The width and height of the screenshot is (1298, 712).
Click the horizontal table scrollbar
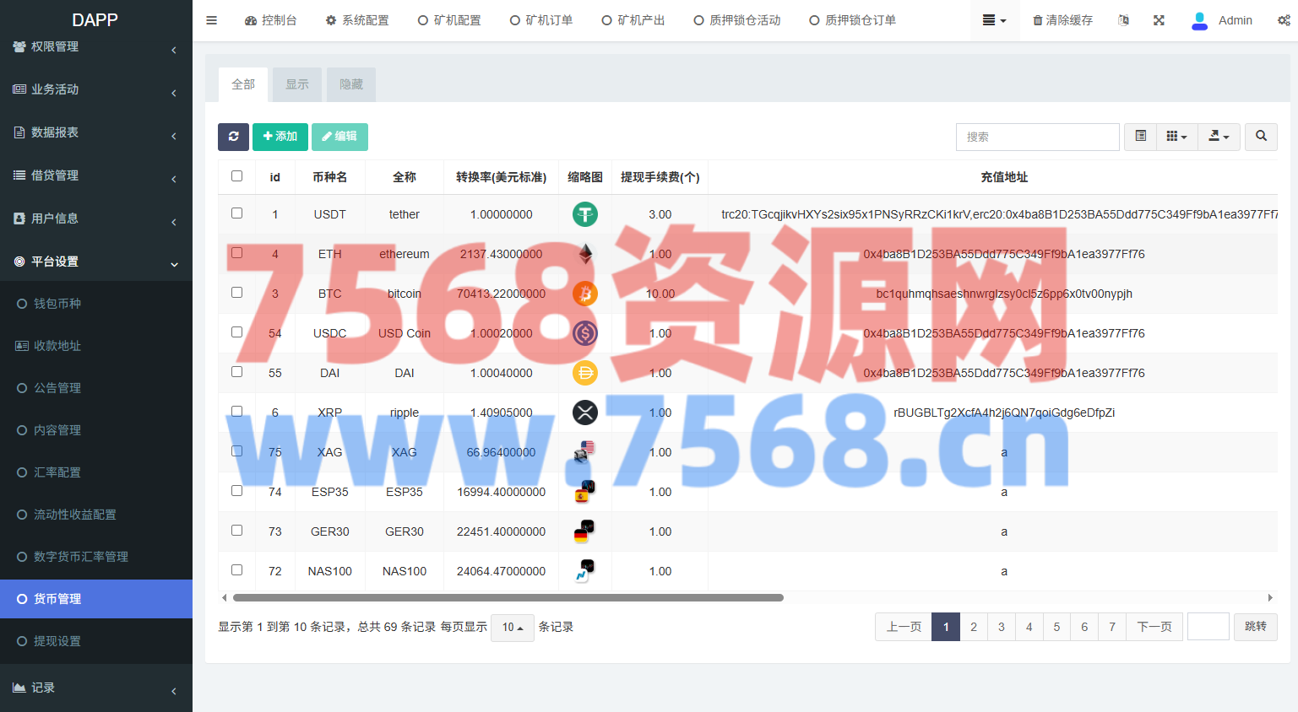[x=508, y=597]
